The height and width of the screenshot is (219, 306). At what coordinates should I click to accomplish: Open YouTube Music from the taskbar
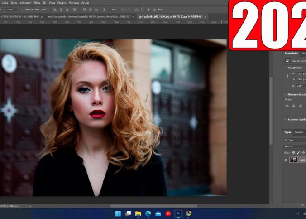coord(168,214)
